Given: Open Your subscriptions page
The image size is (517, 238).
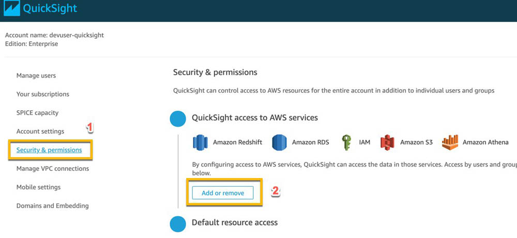Looking at the screenshot, I should point(43,94).
